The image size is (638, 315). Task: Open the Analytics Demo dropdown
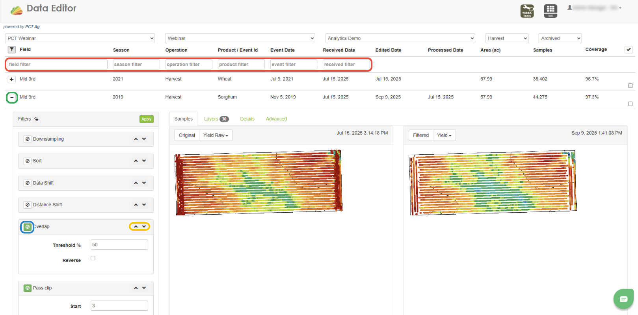[x=400, y=38]
